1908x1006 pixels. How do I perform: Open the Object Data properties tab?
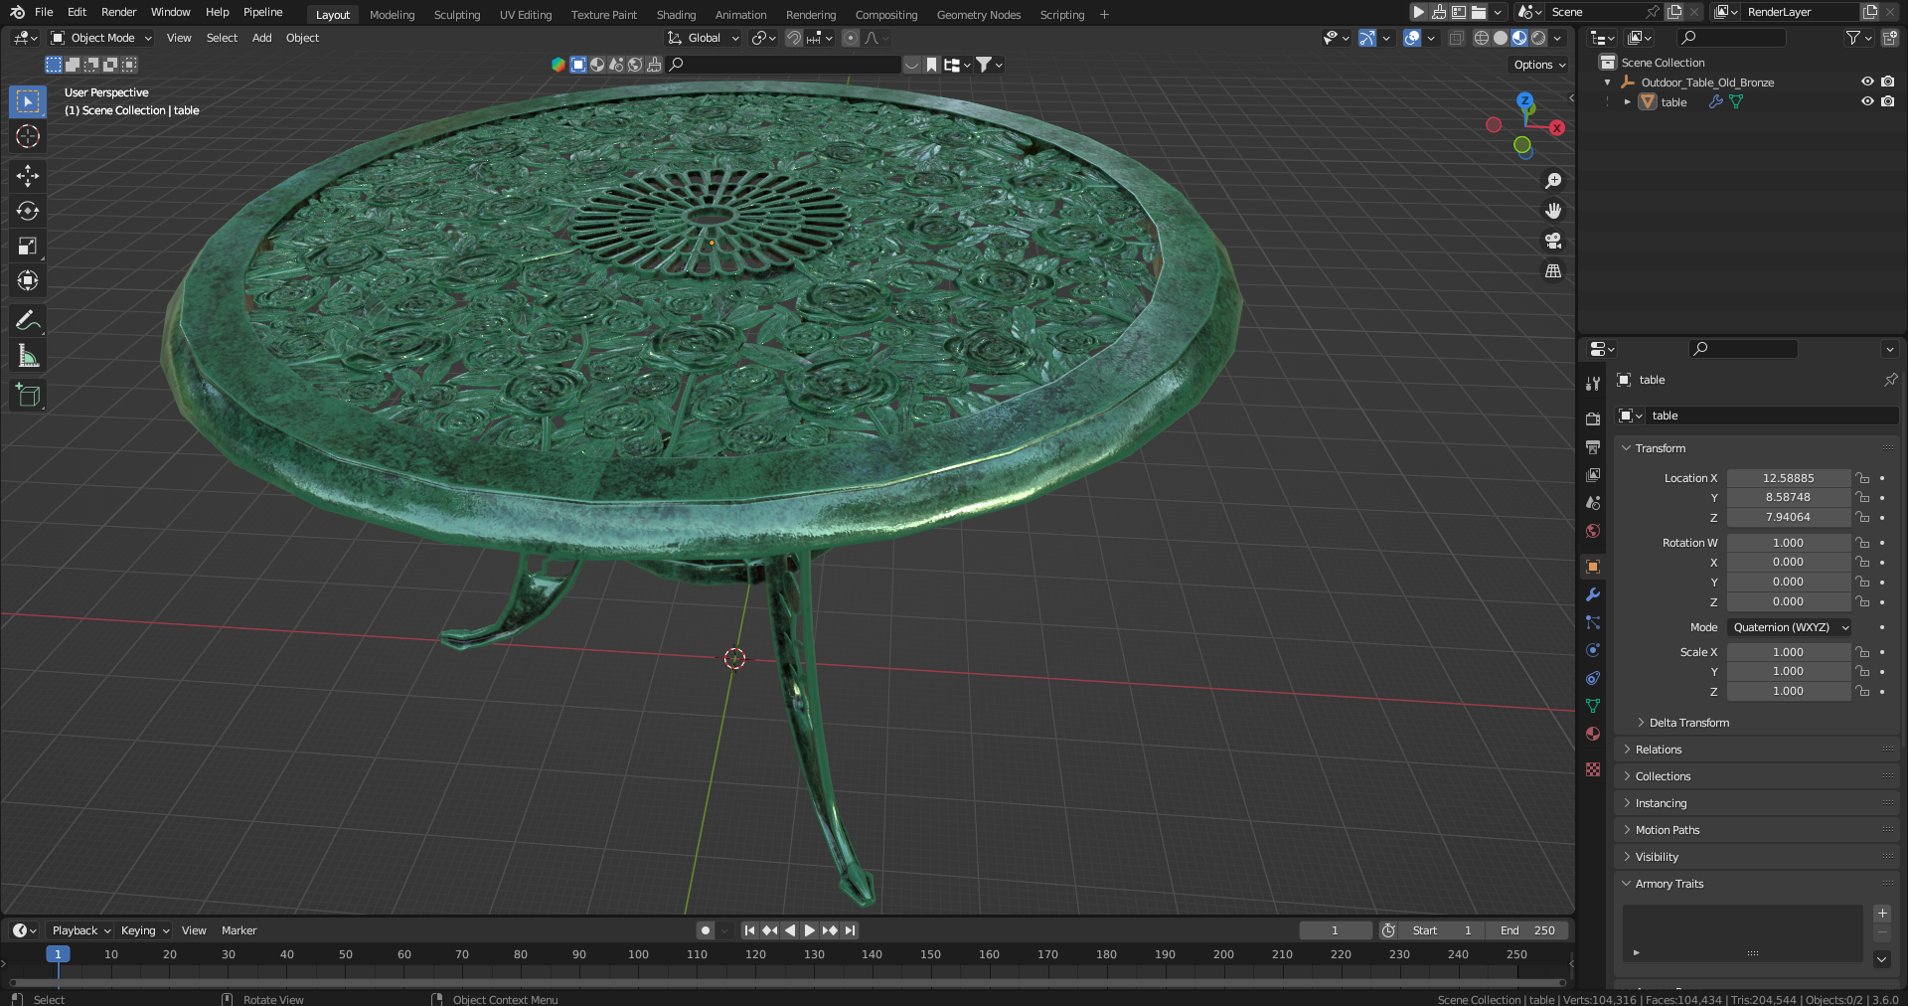coord(1593,706)
